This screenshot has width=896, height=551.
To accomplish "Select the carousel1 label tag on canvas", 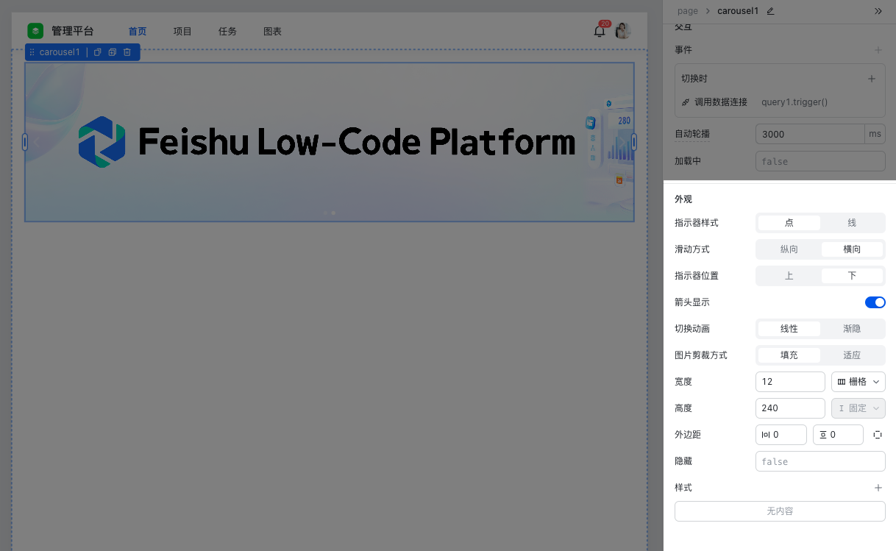I will (60, 52).
